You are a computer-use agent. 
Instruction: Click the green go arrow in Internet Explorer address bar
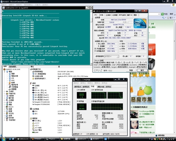pyautogui.click(x=162, y=14)
